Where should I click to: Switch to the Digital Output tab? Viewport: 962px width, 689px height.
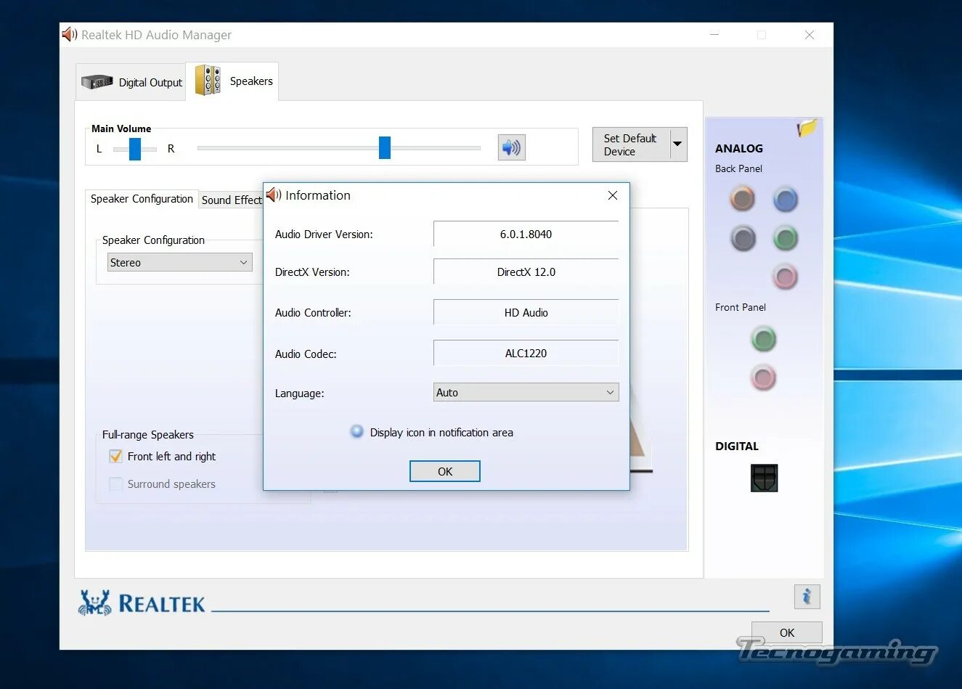tap(131, 82)
